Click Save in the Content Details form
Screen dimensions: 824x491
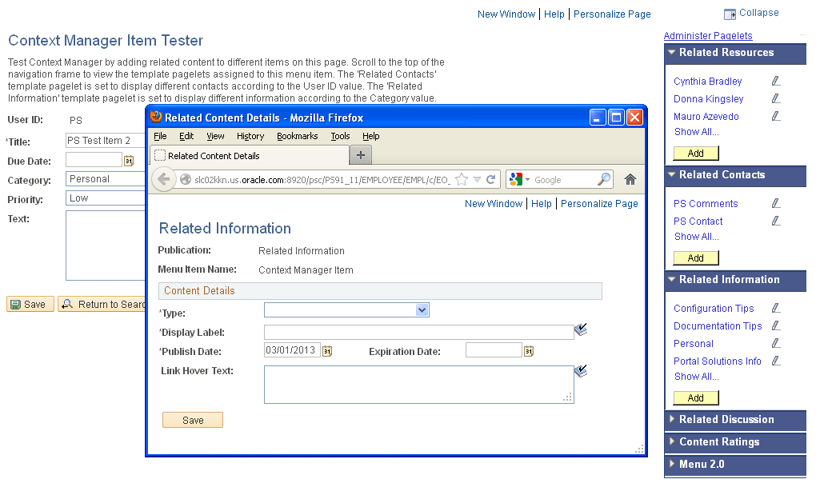pyautogui.click(x=192, y=419)
